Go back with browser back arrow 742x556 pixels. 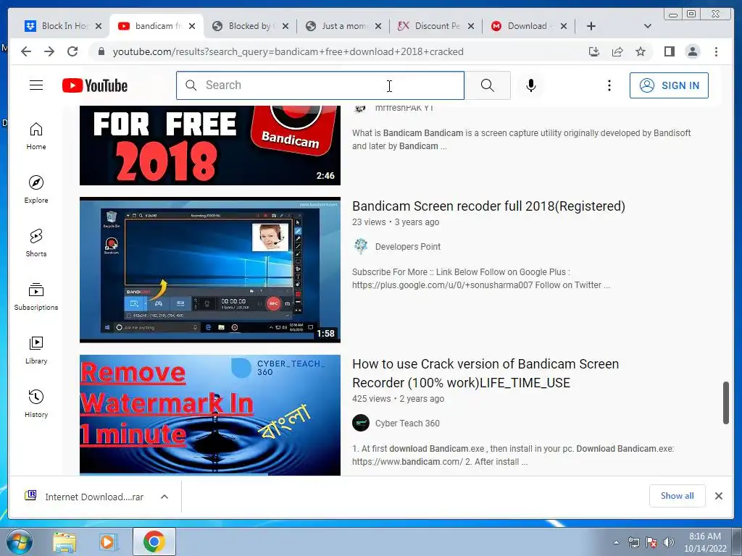coord(26,51)
